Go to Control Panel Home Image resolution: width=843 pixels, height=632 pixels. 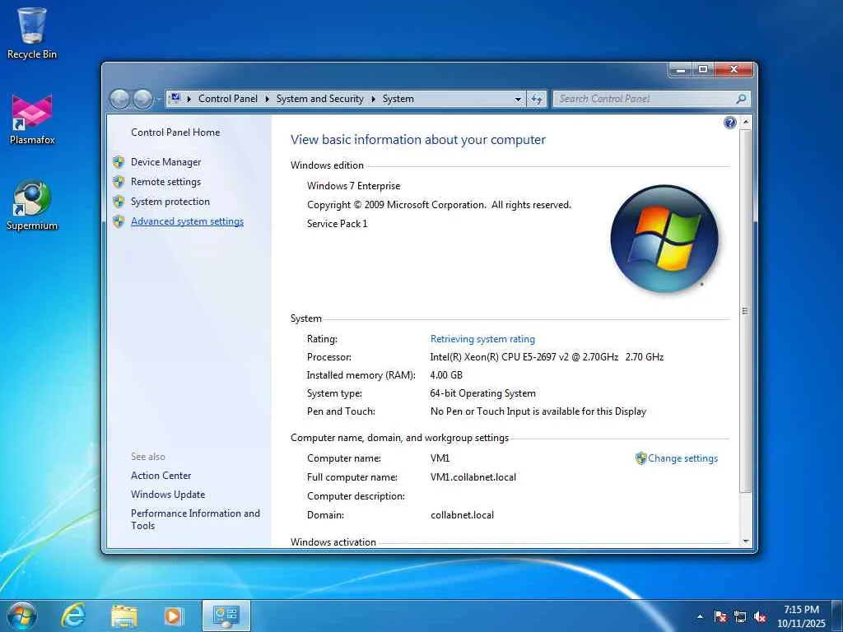click(175, 132)
